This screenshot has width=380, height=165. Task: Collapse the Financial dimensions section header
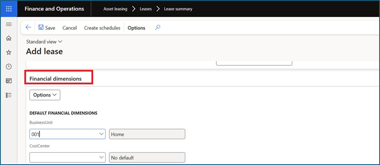click(56, 78)
